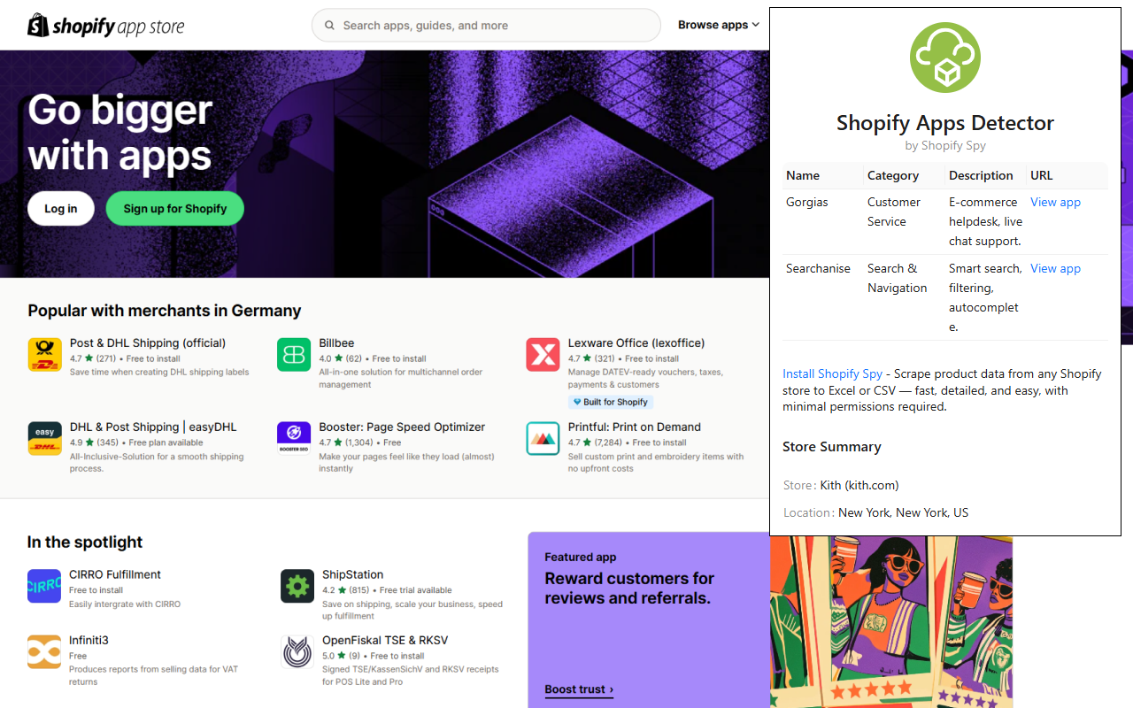1133x708 pixels.
Task: Open the CIRRO Fulfillment app icon
Action: tap(44, 586)
